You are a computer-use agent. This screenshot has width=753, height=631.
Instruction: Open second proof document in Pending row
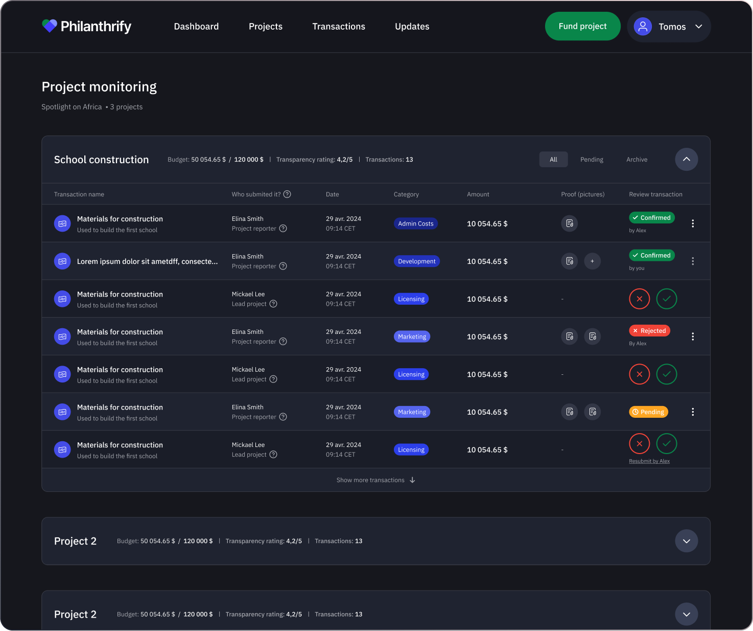(x=592, y=412)
